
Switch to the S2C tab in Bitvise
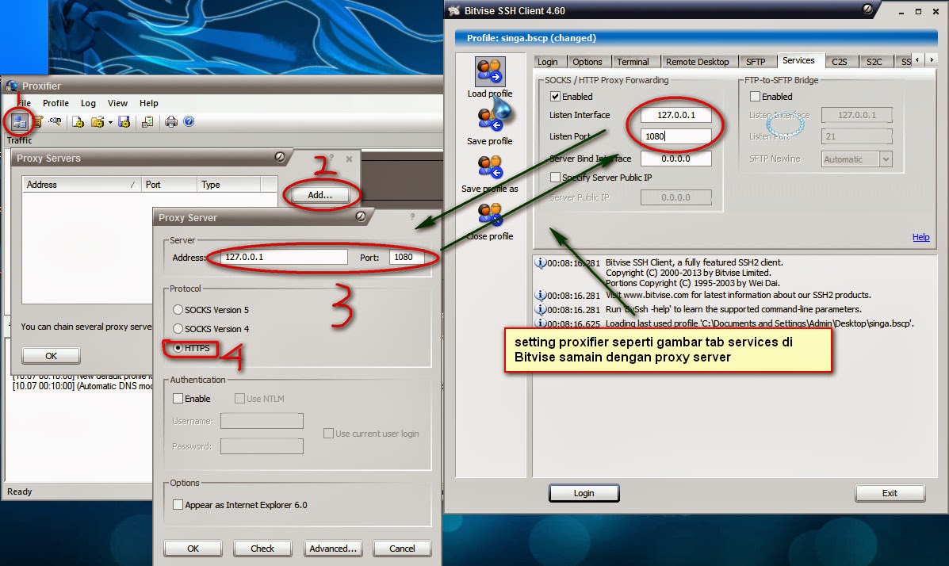point(874,62)
